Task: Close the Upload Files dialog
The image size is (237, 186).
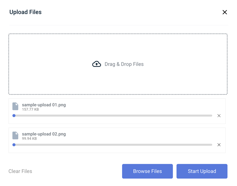Action: (225, 12)
